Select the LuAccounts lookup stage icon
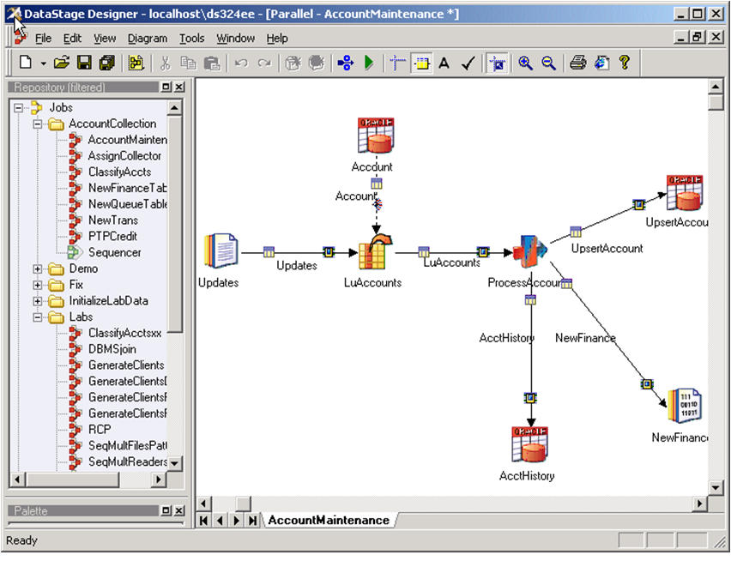Viewport: 731px width, 567px height. 373,253
